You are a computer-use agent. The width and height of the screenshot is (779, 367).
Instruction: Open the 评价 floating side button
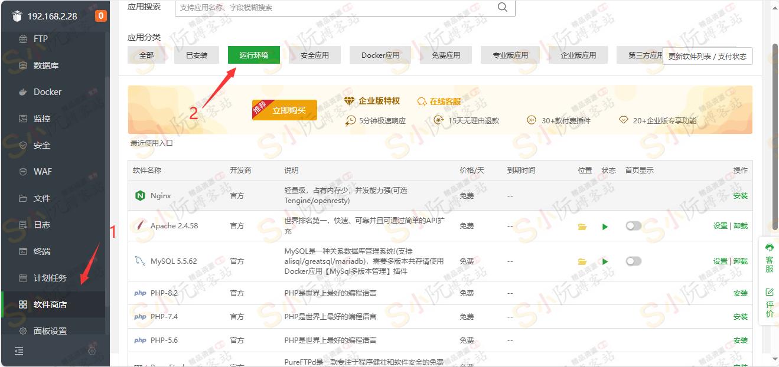(x=770, y=303)
